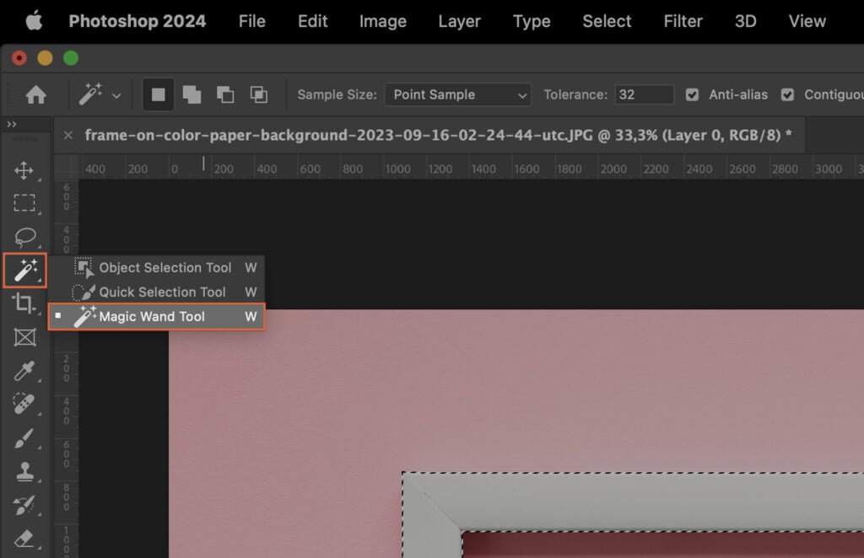Uncheck the Contiguous option
This screenshot has width=864, height=558.
tap(787, 94)
